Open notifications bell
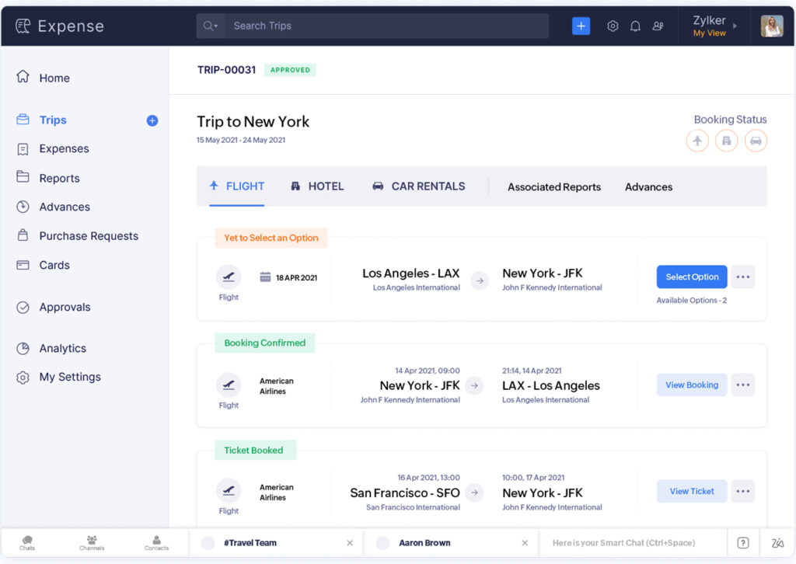Screen dimensions: 796x564 click(x=635, y=26)
